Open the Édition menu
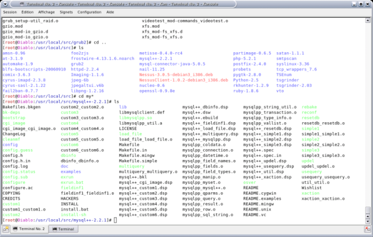373x237 pixels. pyautogui.click(x=27, y=11)
